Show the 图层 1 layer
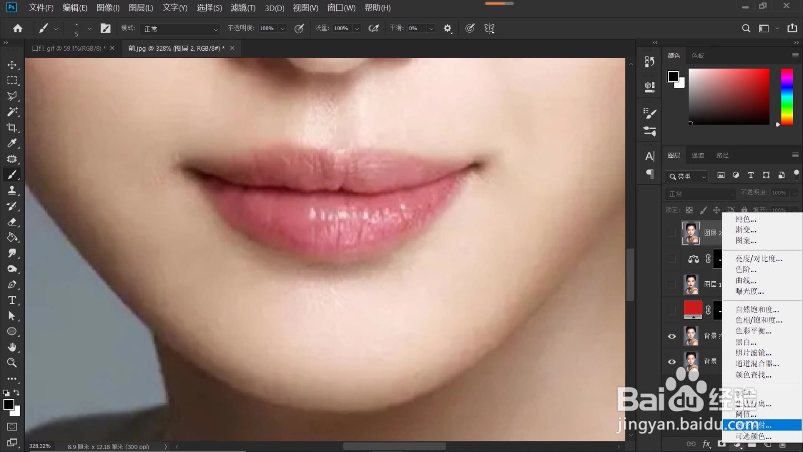This screenshot has height=452, width=803. click(x=672, y=284)
